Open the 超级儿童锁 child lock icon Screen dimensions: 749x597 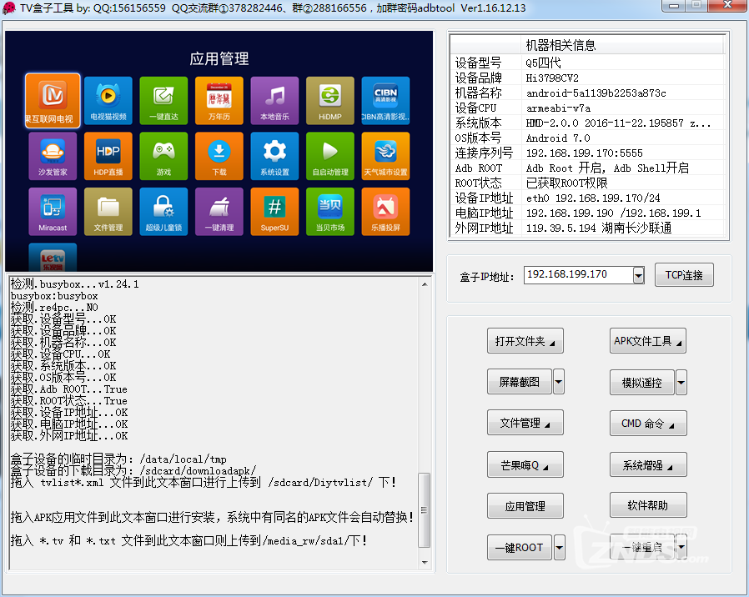tap(163, 211)
